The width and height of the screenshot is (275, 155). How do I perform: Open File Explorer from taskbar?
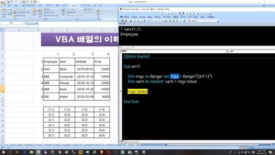[31, 152]
